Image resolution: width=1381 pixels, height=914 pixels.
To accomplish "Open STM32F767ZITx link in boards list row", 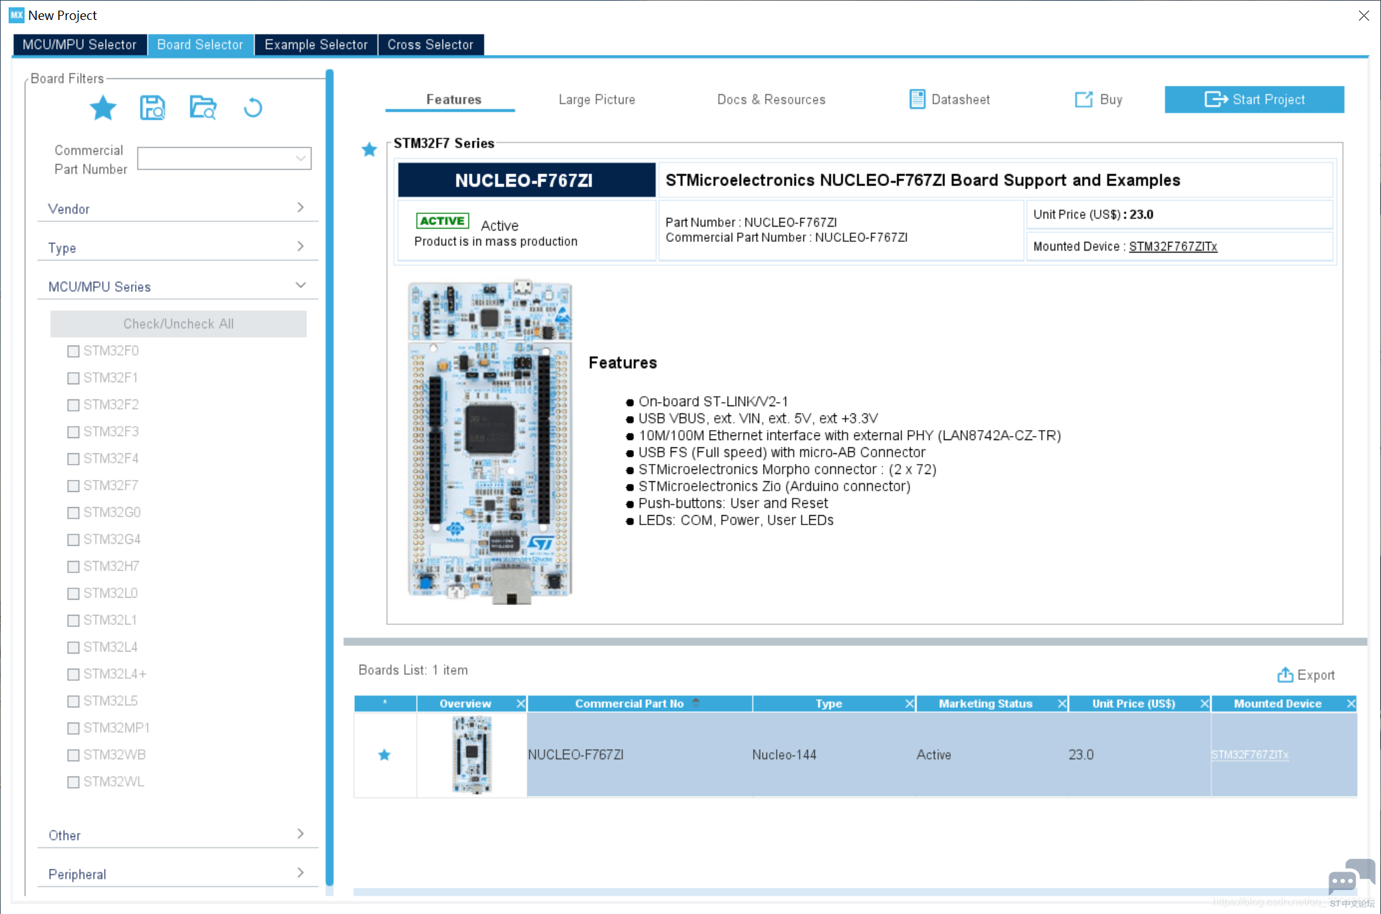I will pyautogui.click(x=1249, y=754).
